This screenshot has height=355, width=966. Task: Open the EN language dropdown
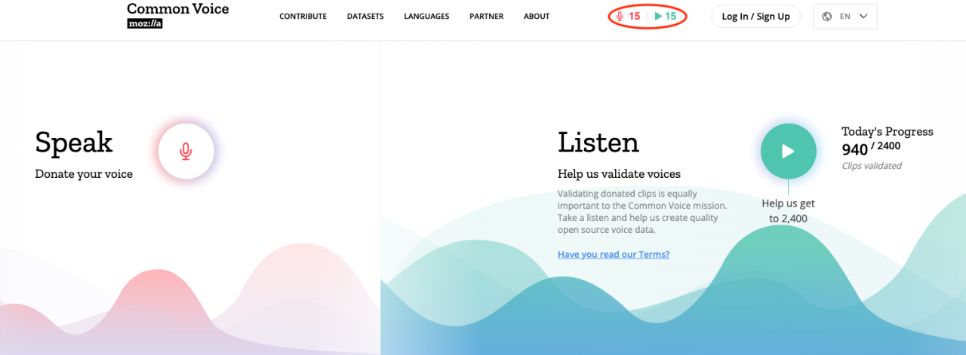844,17
